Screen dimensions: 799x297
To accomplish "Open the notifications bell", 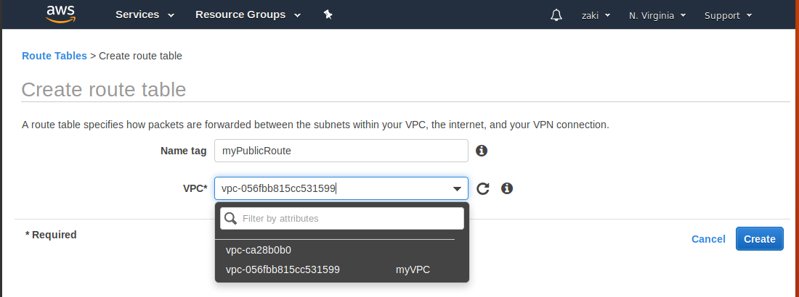I will tap(556, 15).
